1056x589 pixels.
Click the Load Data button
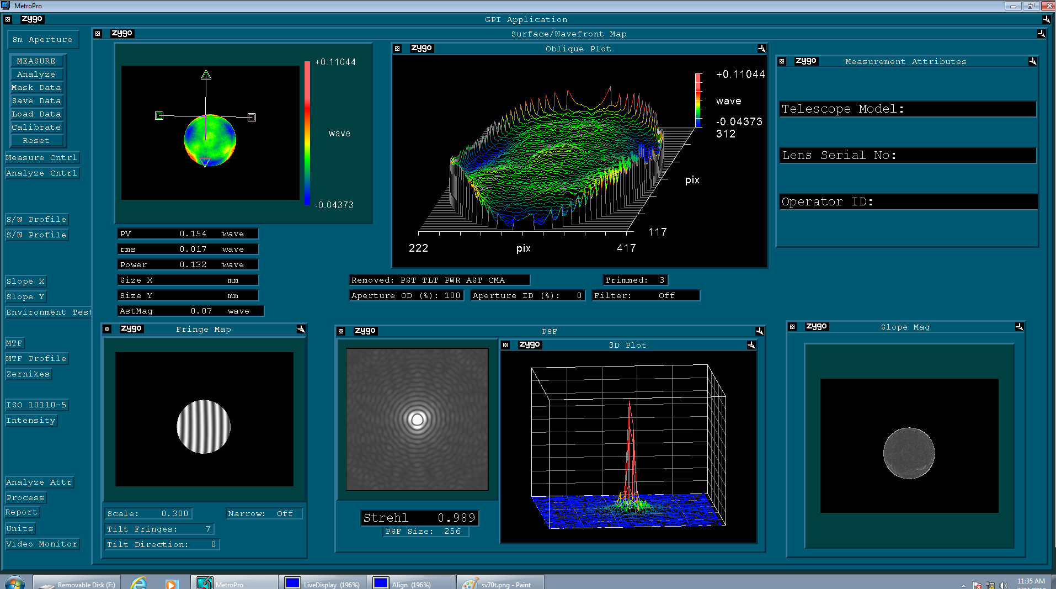coord(36,114)
